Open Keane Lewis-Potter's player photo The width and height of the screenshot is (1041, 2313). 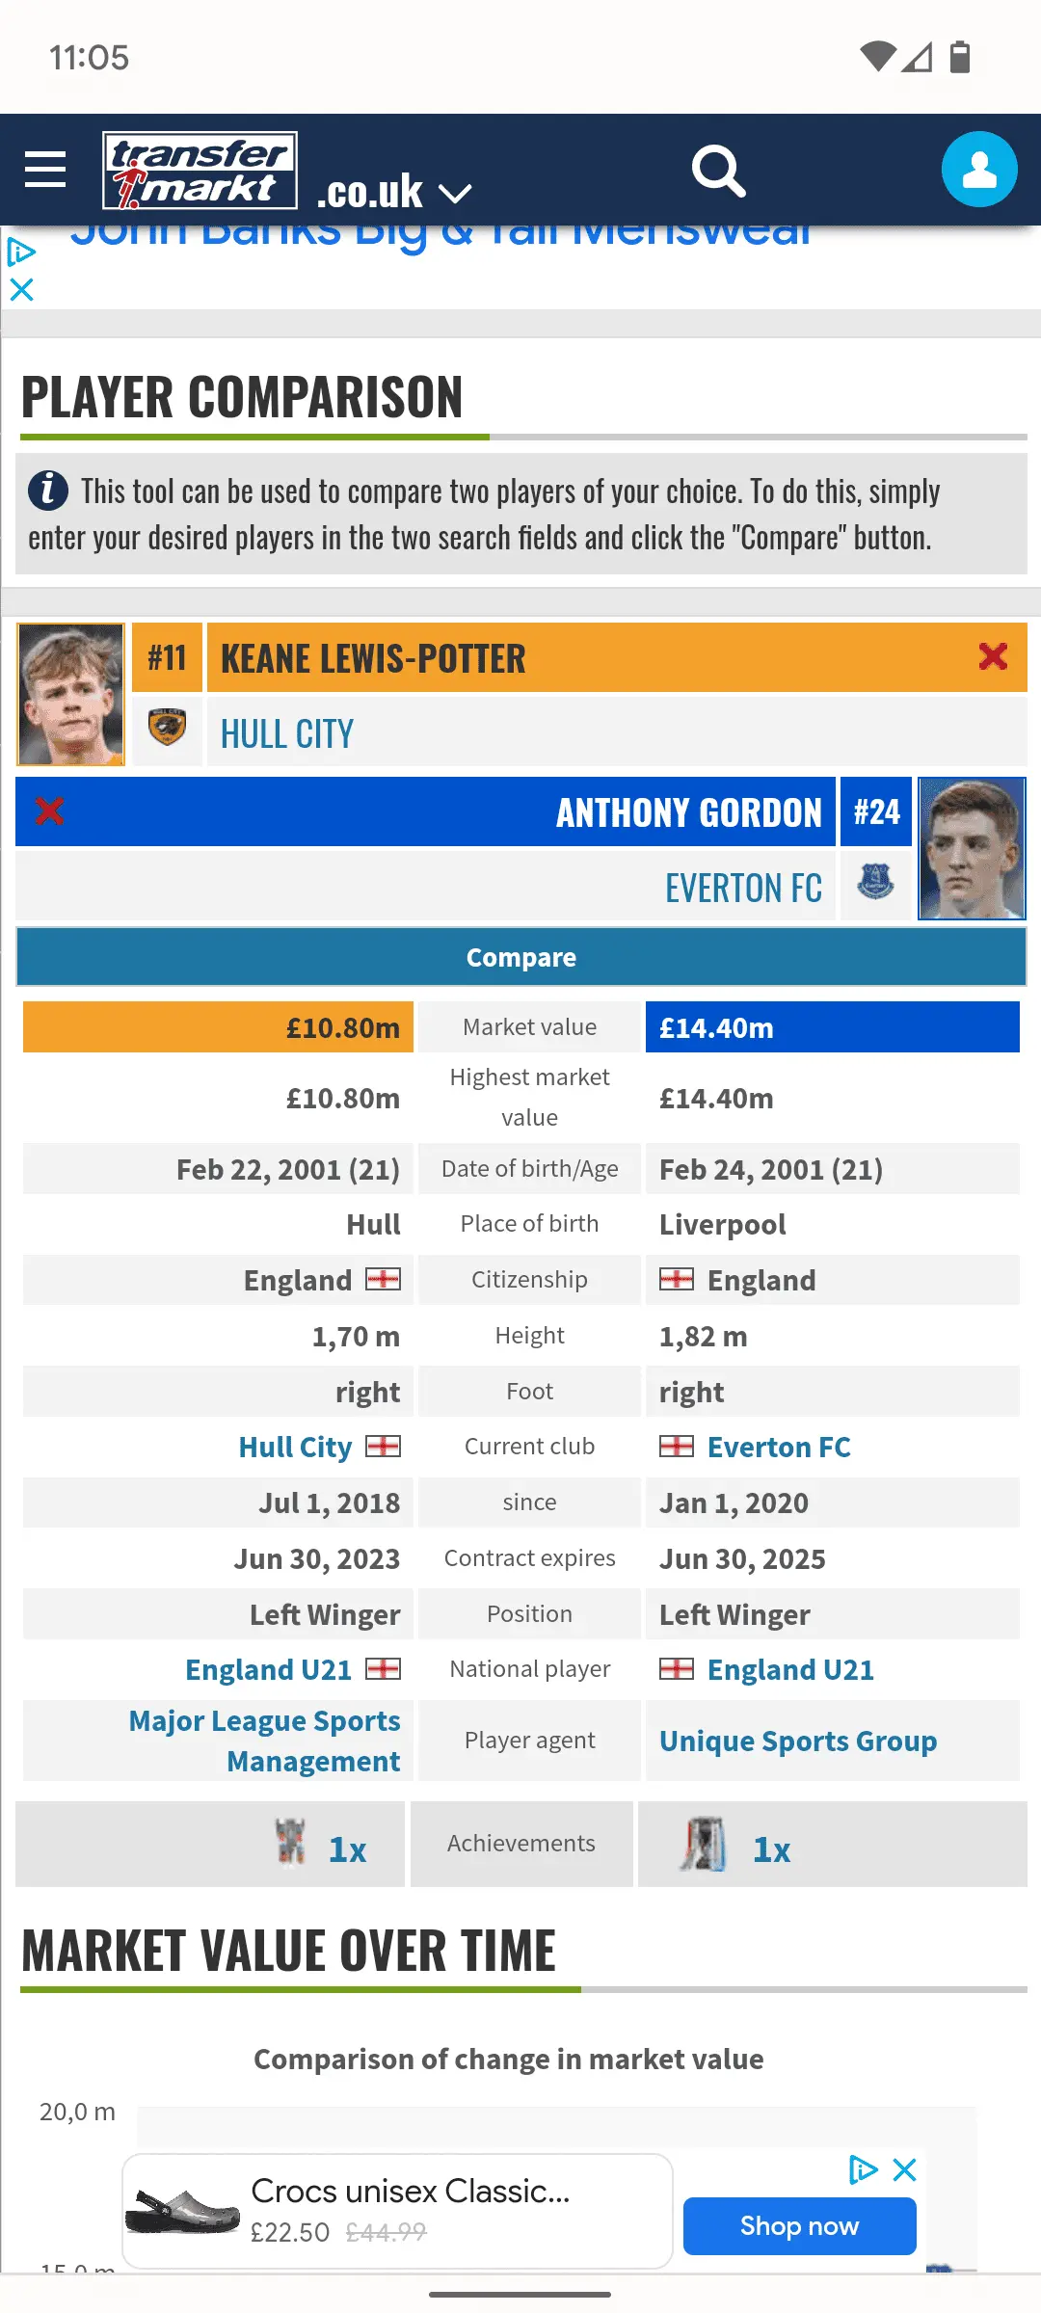pyautogui.click(x=71, y=694)
